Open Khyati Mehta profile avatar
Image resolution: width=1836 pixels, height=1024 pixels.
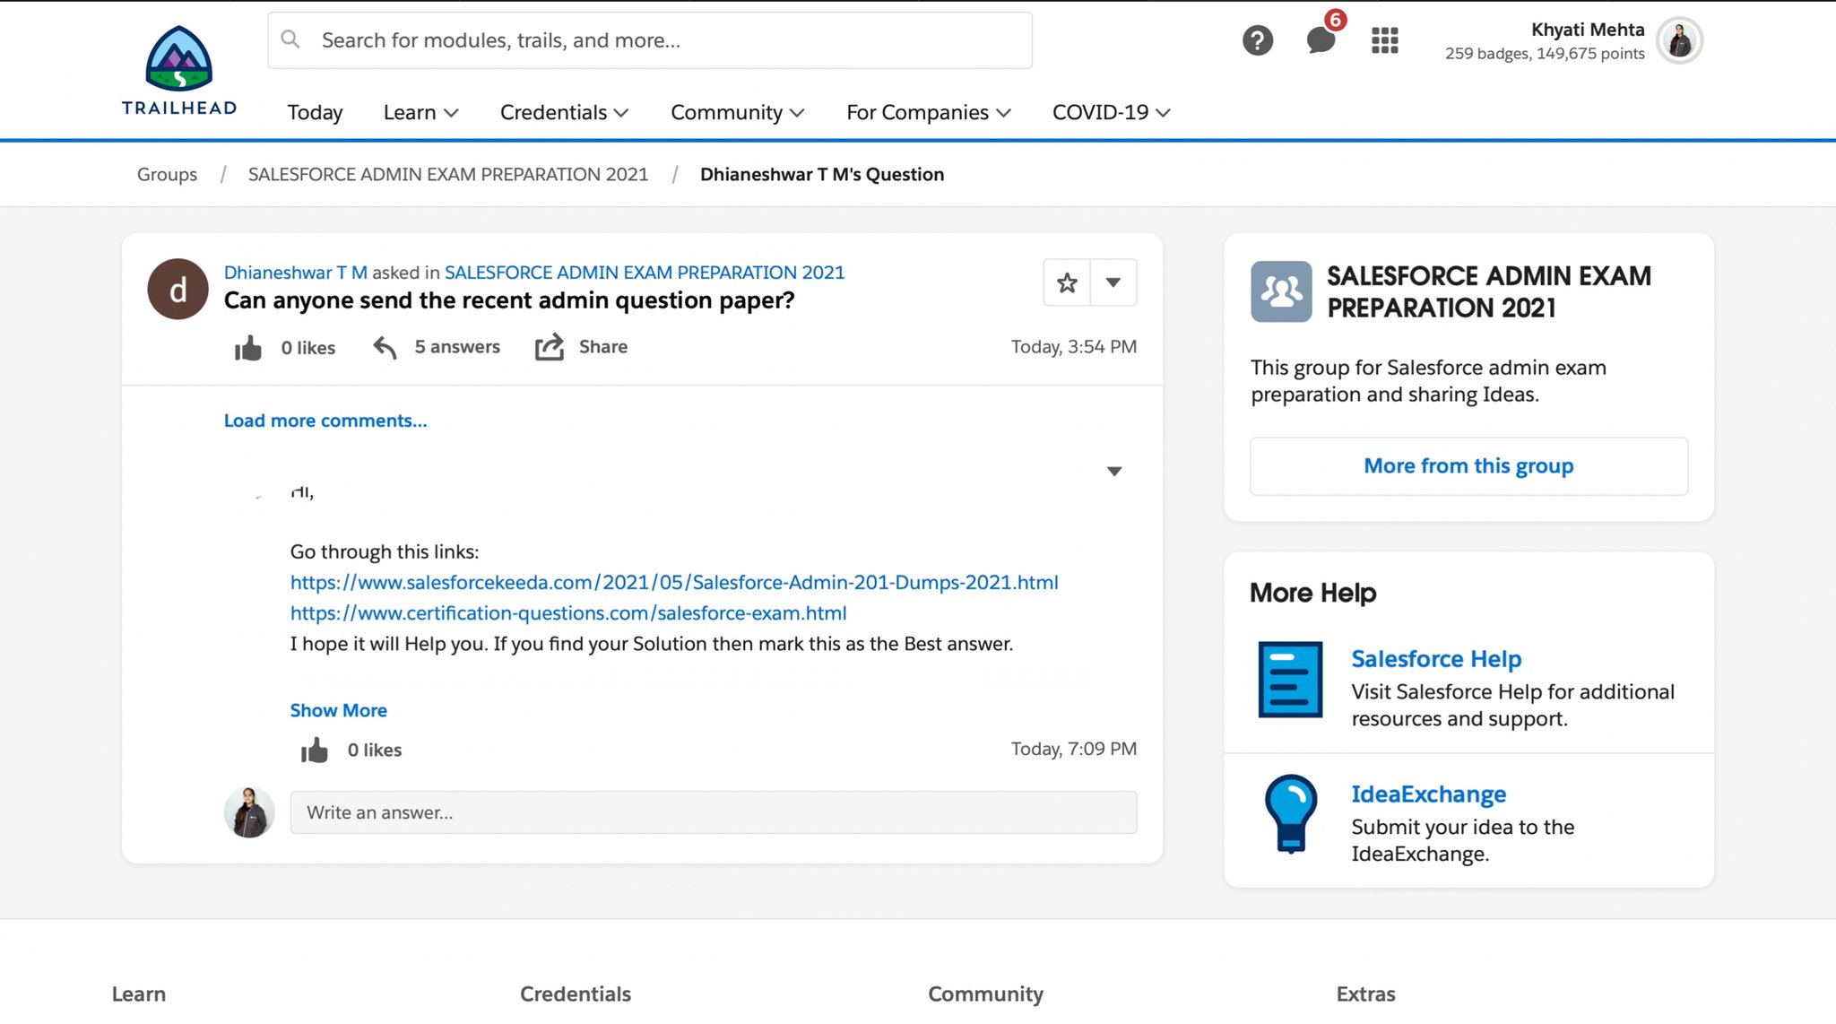coord(1679,41)
